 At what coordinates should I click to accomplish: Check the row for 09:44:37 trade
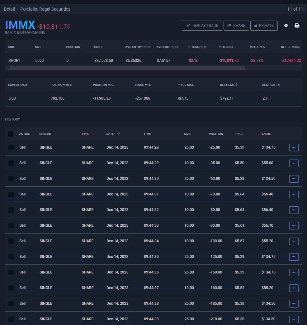11,288
